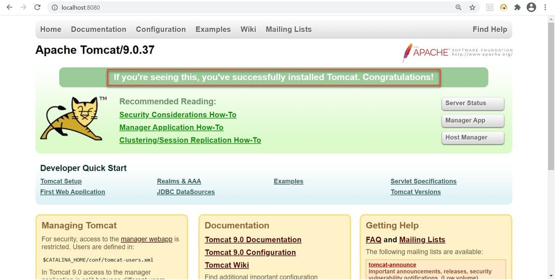Open Clustering/Session Replication How-To link
The image size is (556, 280).
coord(190,140)
